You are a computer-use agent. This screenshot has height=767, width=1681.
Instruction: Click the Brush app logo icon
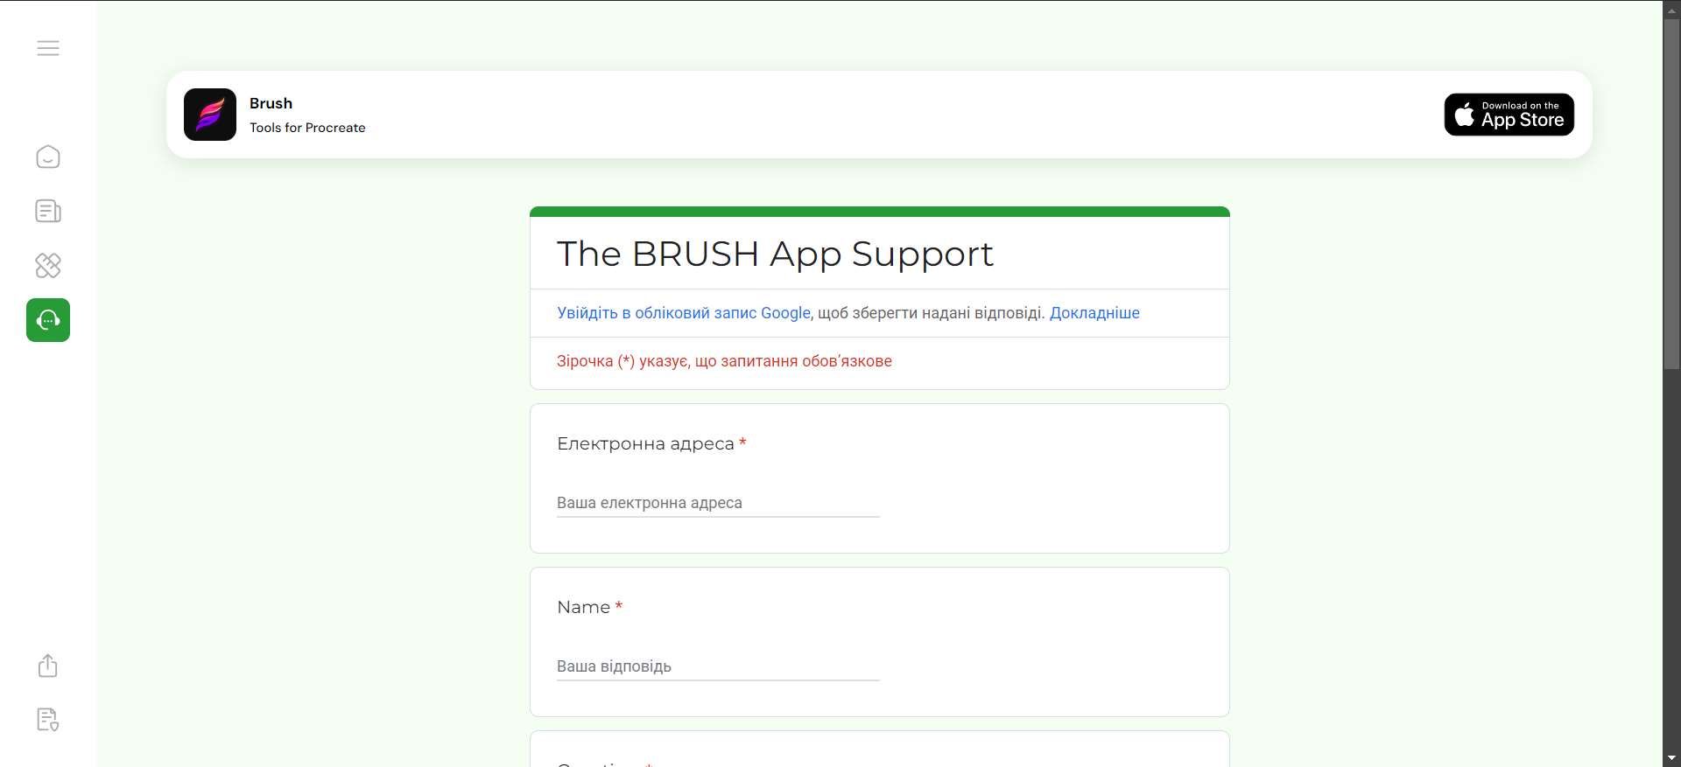[x=210, y=115]
